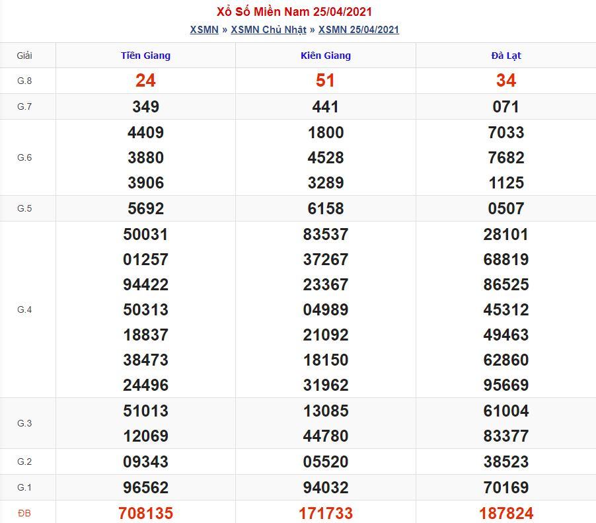Select the jackpot number 171733

326,513
